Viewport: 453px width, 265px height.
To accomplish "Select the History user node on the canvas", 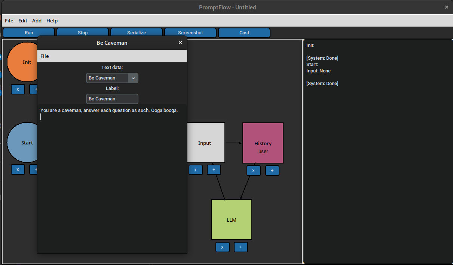I will pyautogui.click(x=263, y=143).
